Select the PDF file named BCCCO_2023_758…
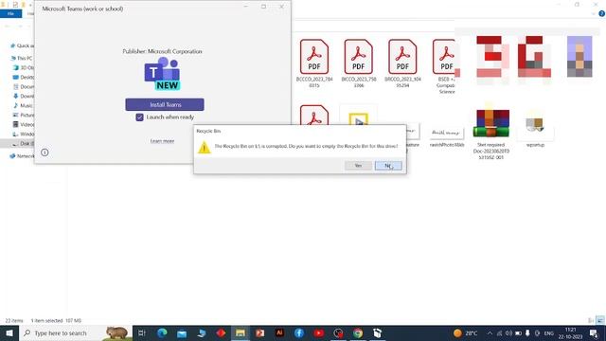606x341 pixels. point(358,63)
